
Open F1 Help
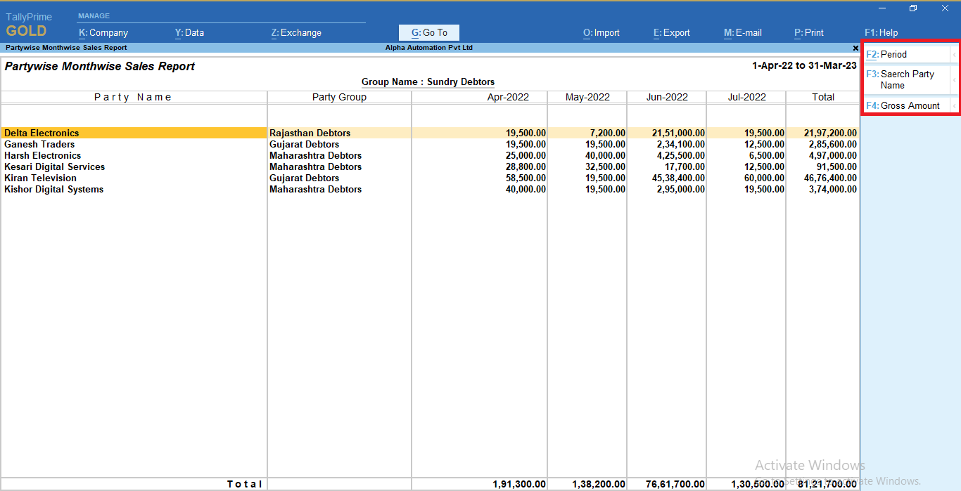pyautogui.click(x=880, y=32)
